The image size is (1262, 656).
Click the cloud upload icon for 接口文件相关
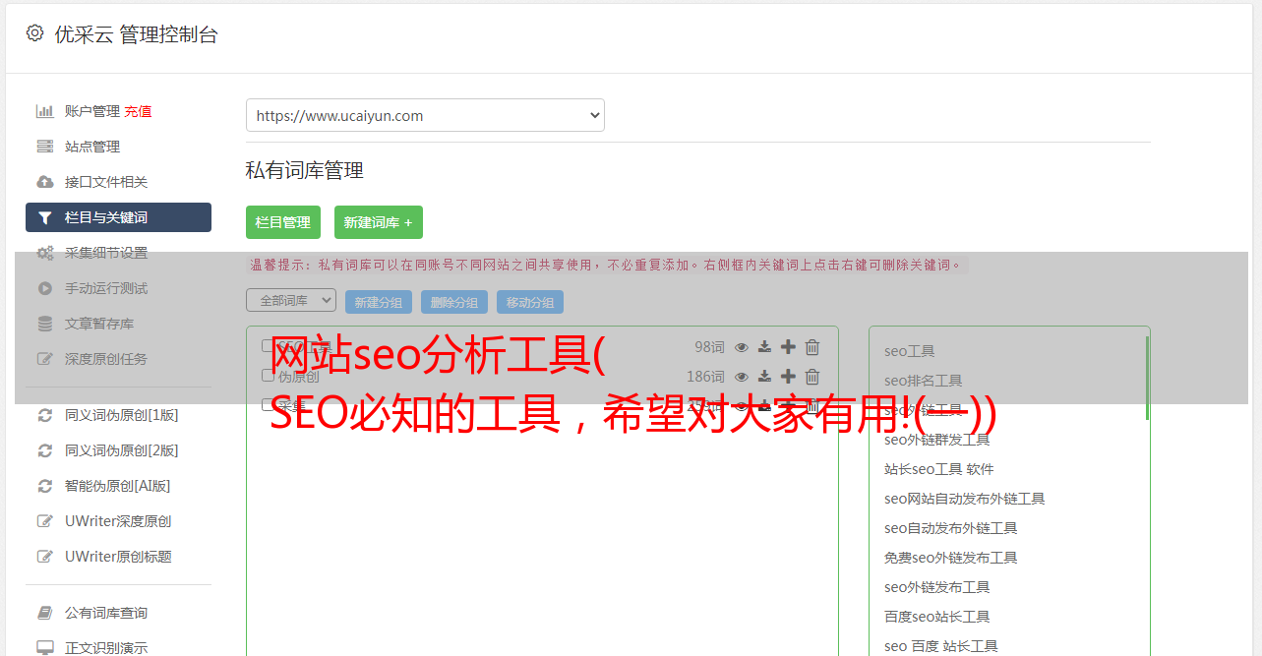pyautogui.click(x=44, y=182)
